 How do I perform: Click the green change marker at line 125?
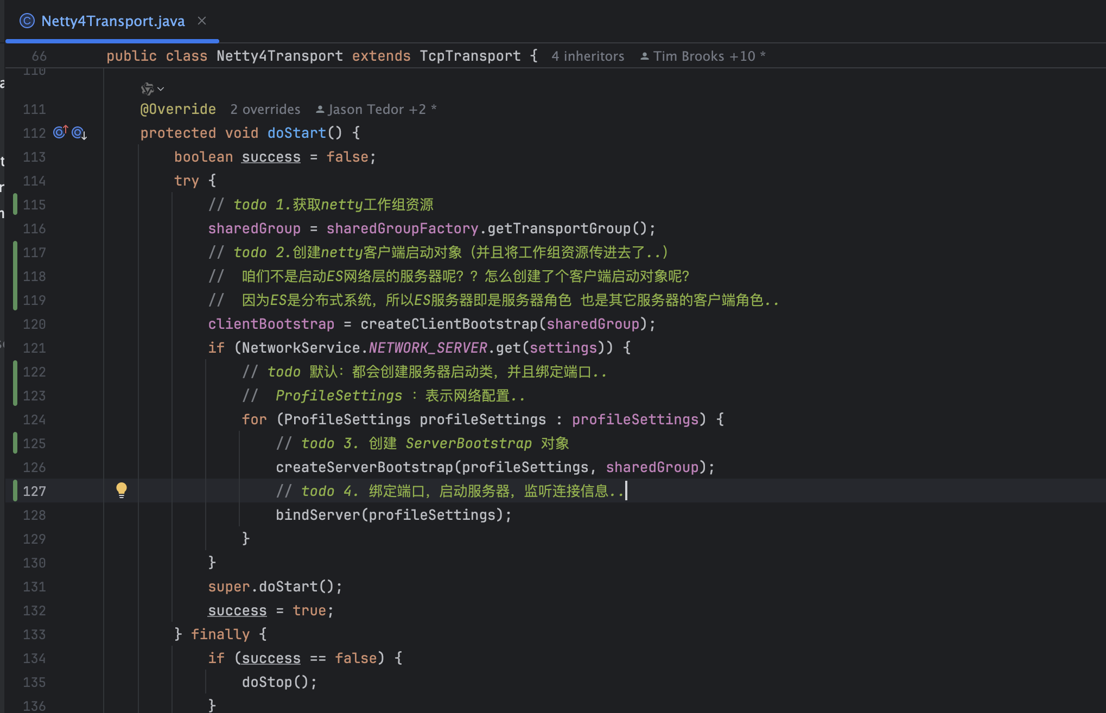click(15, 443)
